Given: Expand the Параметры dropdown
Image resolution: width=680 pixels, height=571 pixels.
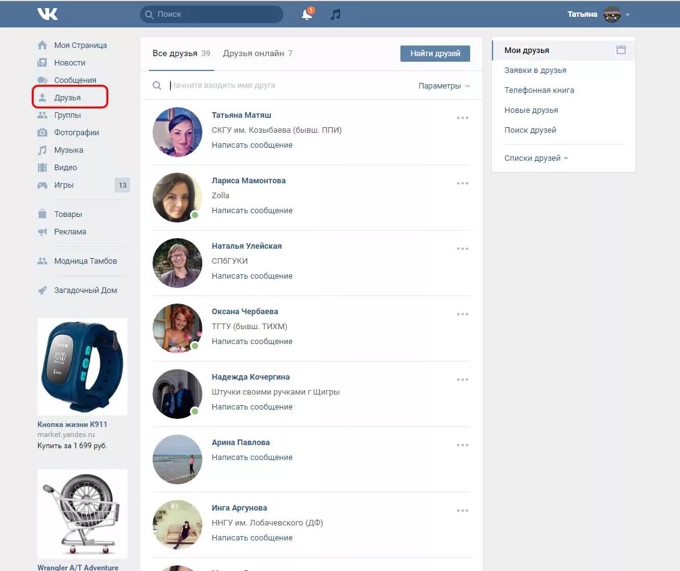Looking at the screenshot, I should click(x=444, y=85).
